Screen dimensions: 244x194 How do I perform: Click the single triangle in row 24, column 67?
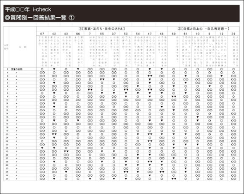42,148
